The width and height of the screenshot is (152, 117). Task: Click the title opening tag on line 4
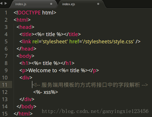[27, 34]
